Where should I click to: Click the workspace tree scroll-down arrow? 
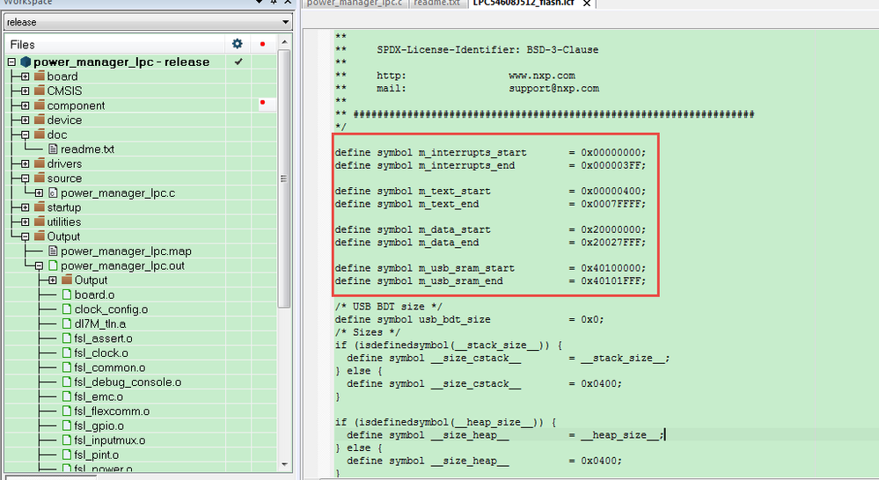click(x=284, y=464)
